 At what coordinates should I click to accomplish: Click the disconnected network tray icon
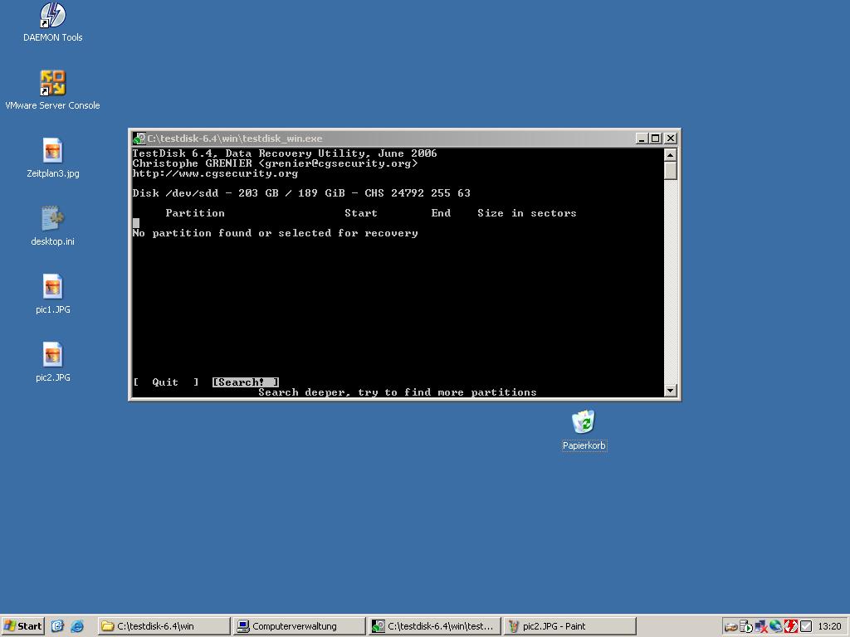761,627
